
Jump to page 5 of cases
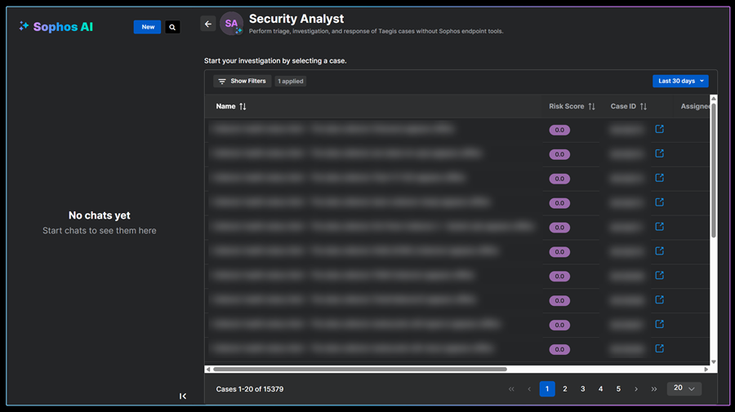[618, 389]
